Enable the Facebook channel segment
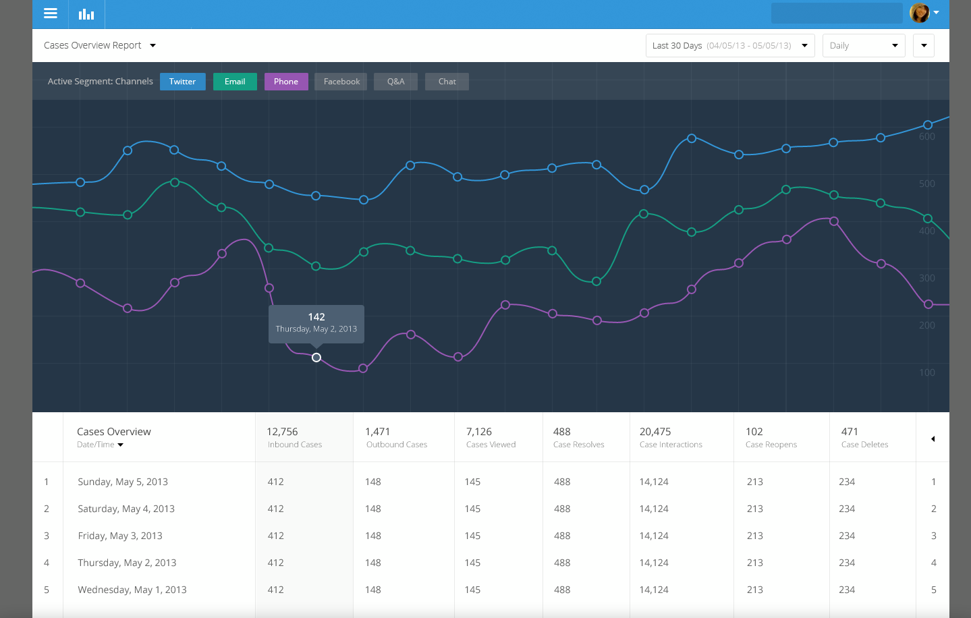 (x=341, y=82)
